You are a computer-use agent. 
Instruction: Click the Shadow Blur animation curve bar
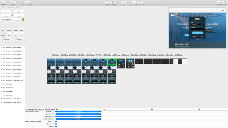78,116
